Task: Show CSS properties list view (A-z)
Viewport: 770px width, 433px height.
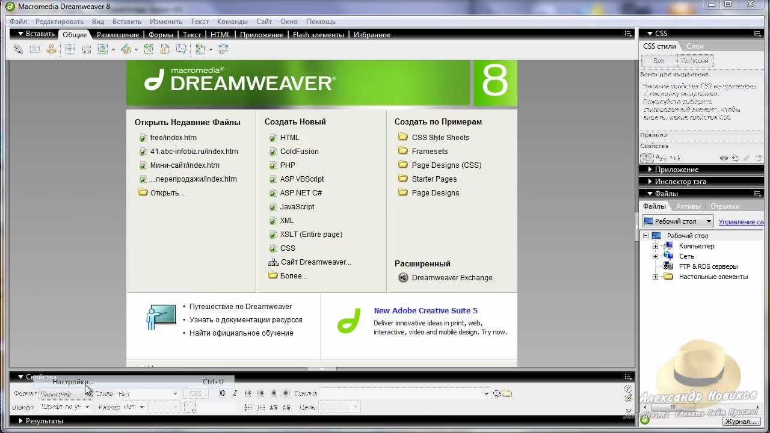Action: coord(661,158)
